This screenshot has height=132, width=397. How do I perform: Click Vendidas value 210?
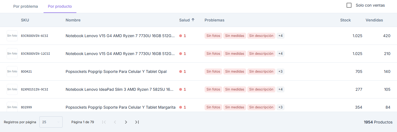click(x=387, y=54)
